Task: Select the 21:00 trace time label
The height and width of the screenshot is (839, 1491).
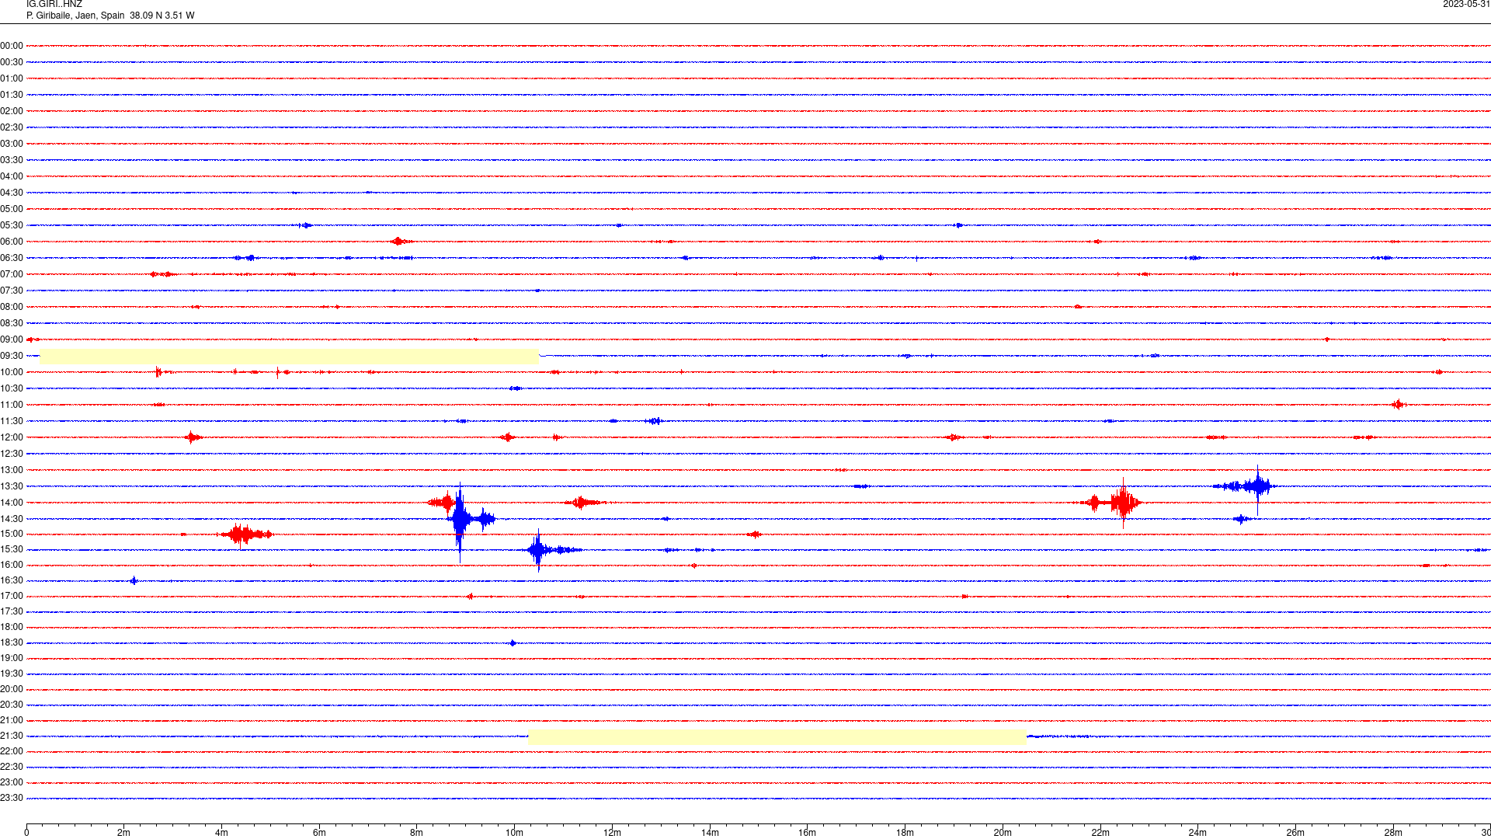Action: (x=12, y=720)
